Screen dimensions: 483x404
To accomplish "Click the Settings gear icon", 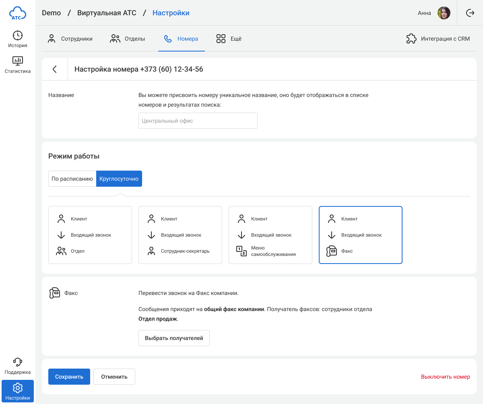I will 18,388.
